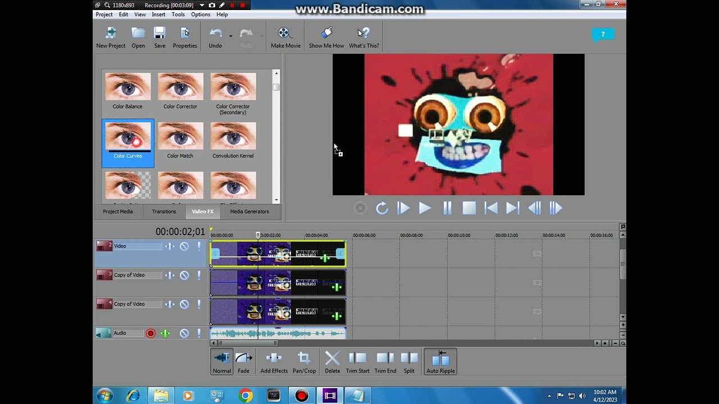Undo the last action
This screenshot has height=404, width=719.
click(x=215, y=38)
